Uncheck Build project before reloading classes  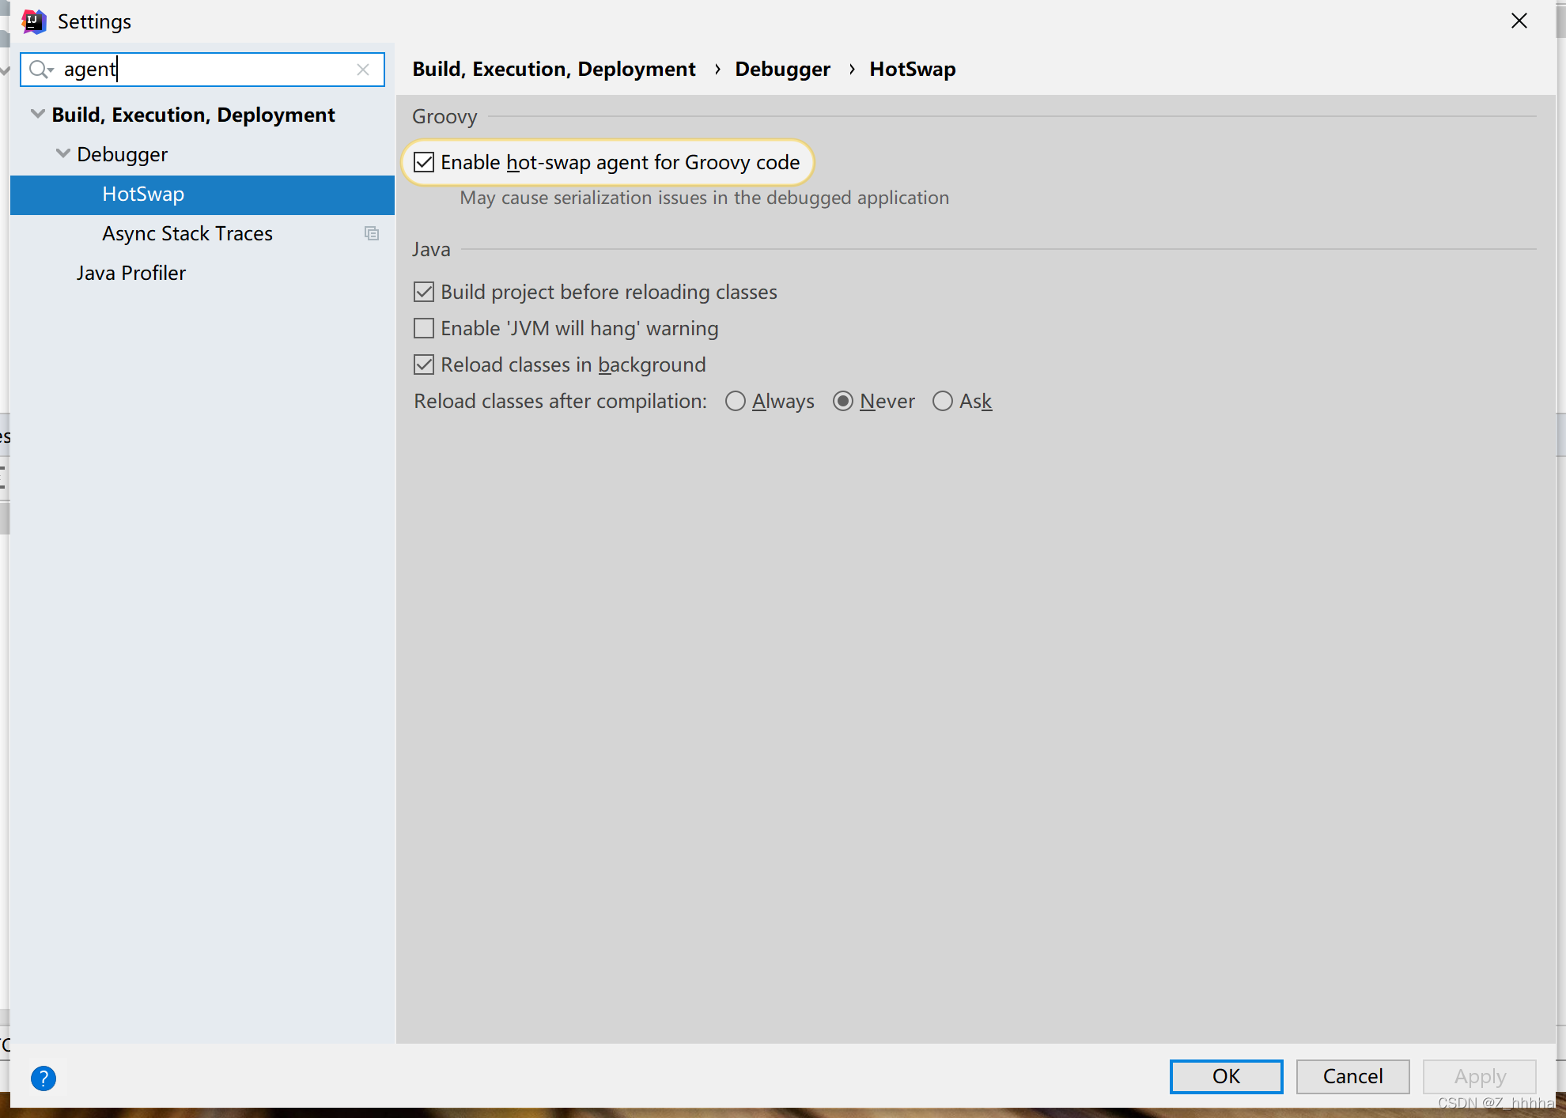click(424, 292)
